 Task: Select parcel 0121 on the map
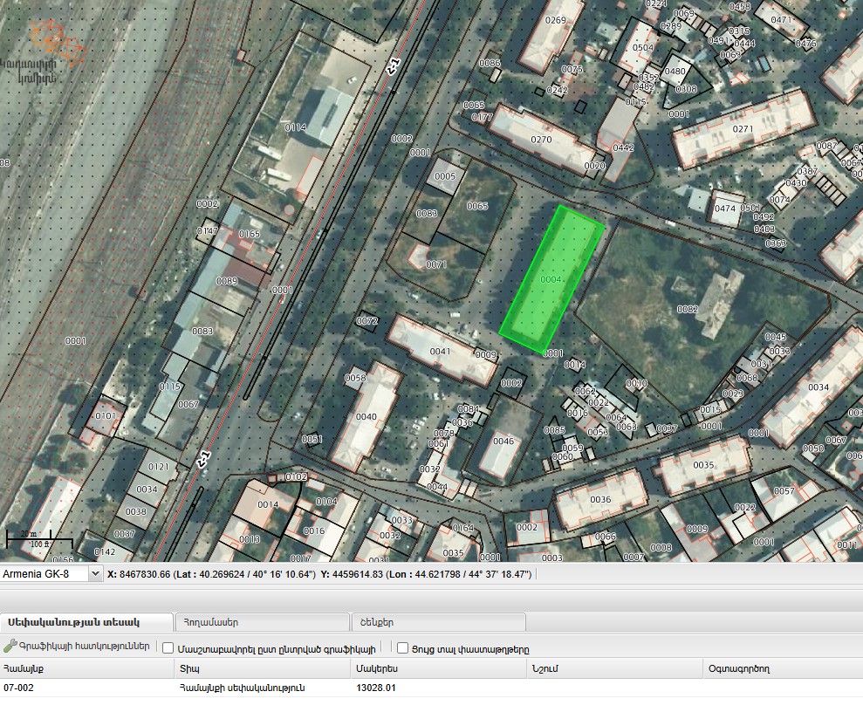159,467
